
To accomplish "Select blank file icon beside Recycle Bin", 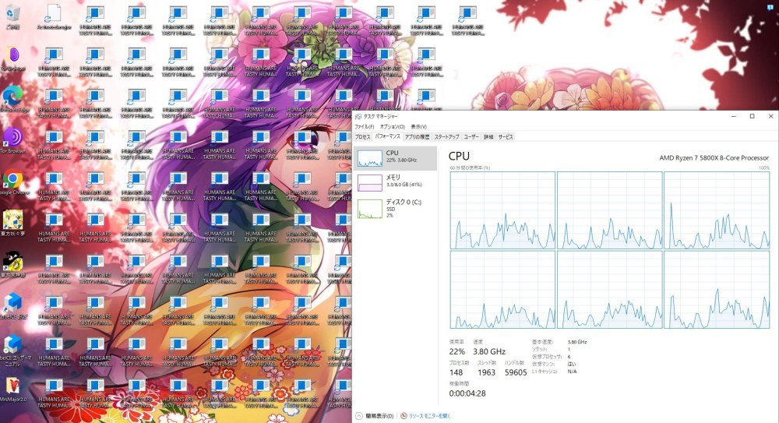I will [54, 18].
